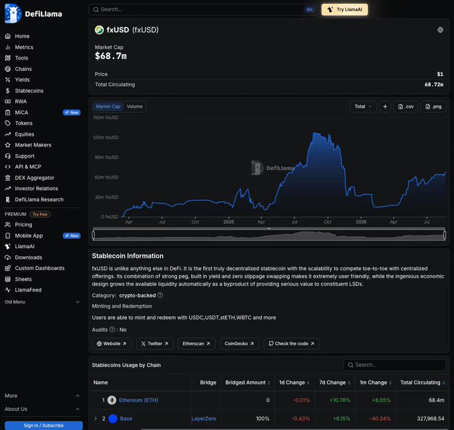This screenshot has width=454, height=430.
Task: Sort by 1d Change column
Action: click(x=294, y=383)
